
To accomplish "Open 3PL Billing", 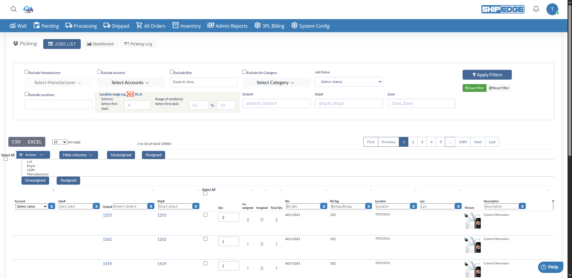I will point(269,26).
